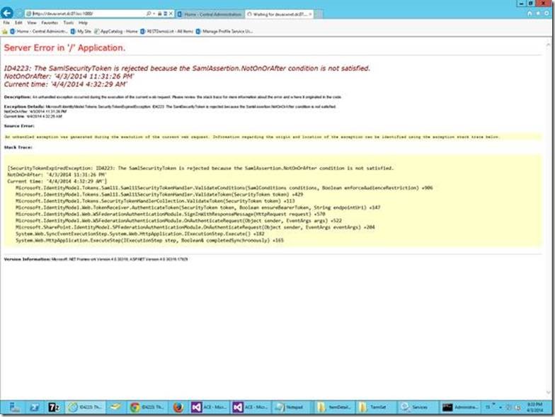Open the File menu
Screen dimensions: 555x417
pos(6,23)
